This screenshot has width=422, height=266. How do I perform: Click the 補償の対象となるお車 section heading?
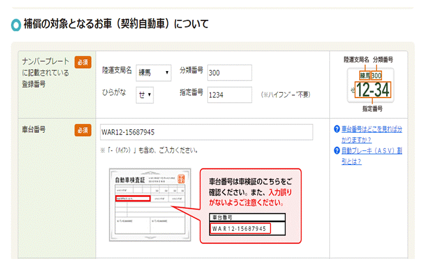tap(116, 25)
